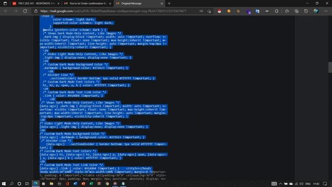Open File Explorer from the taskbar
This screenshot has height=187, width=332.
click(x=51, y=183)
